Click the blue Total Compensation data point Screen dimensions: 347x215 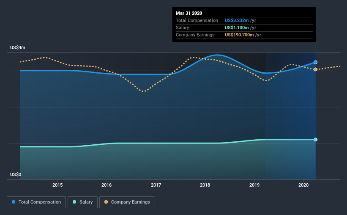pos(316,62)
